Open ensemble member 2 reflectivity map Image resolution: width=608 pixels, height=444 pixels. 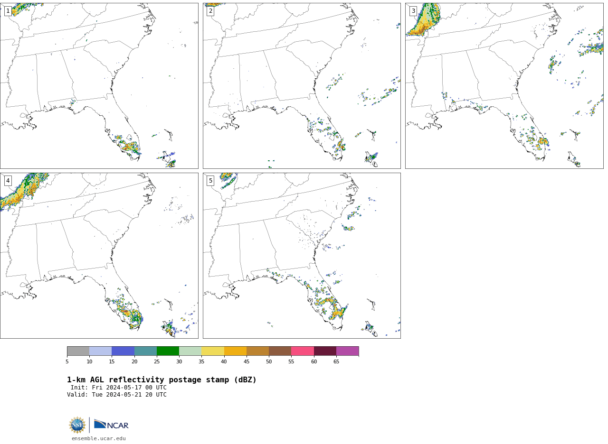[302, 86]
